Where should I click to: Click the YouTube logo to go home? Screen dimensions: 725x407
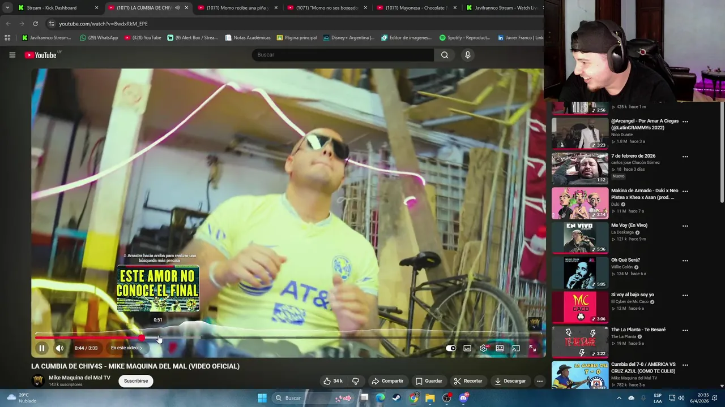[40, 55]
